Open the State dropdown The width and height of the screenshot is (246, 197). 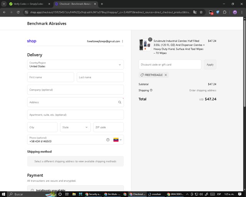point(75,127)
